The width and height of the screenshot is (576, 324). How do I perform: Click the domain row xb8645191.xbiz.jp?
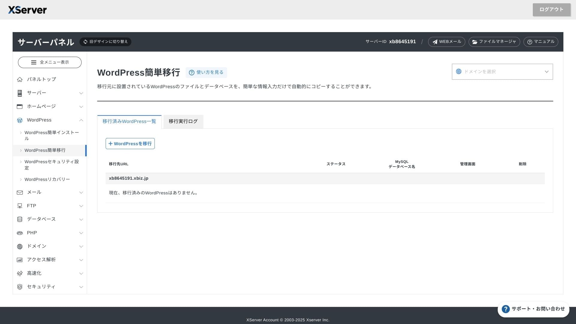[325, 178]
